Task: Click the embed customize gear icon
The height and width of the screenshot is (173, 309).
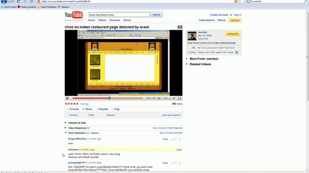Action: pos(237,52)
